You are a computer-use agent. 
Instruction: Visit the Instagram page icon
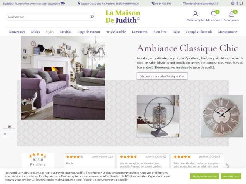click(233, 3)
